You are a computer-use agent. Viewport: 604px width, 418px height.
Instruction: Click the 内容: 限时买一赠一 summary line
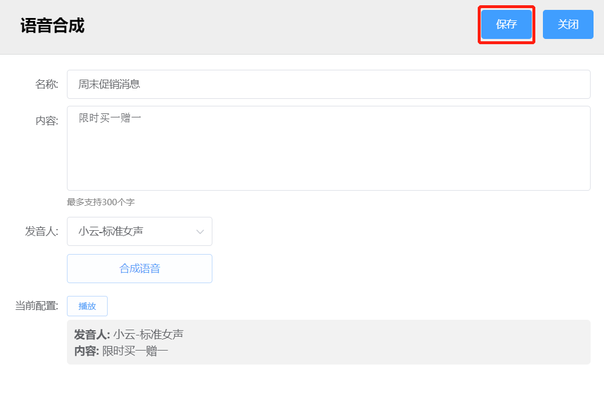(121, 351)
